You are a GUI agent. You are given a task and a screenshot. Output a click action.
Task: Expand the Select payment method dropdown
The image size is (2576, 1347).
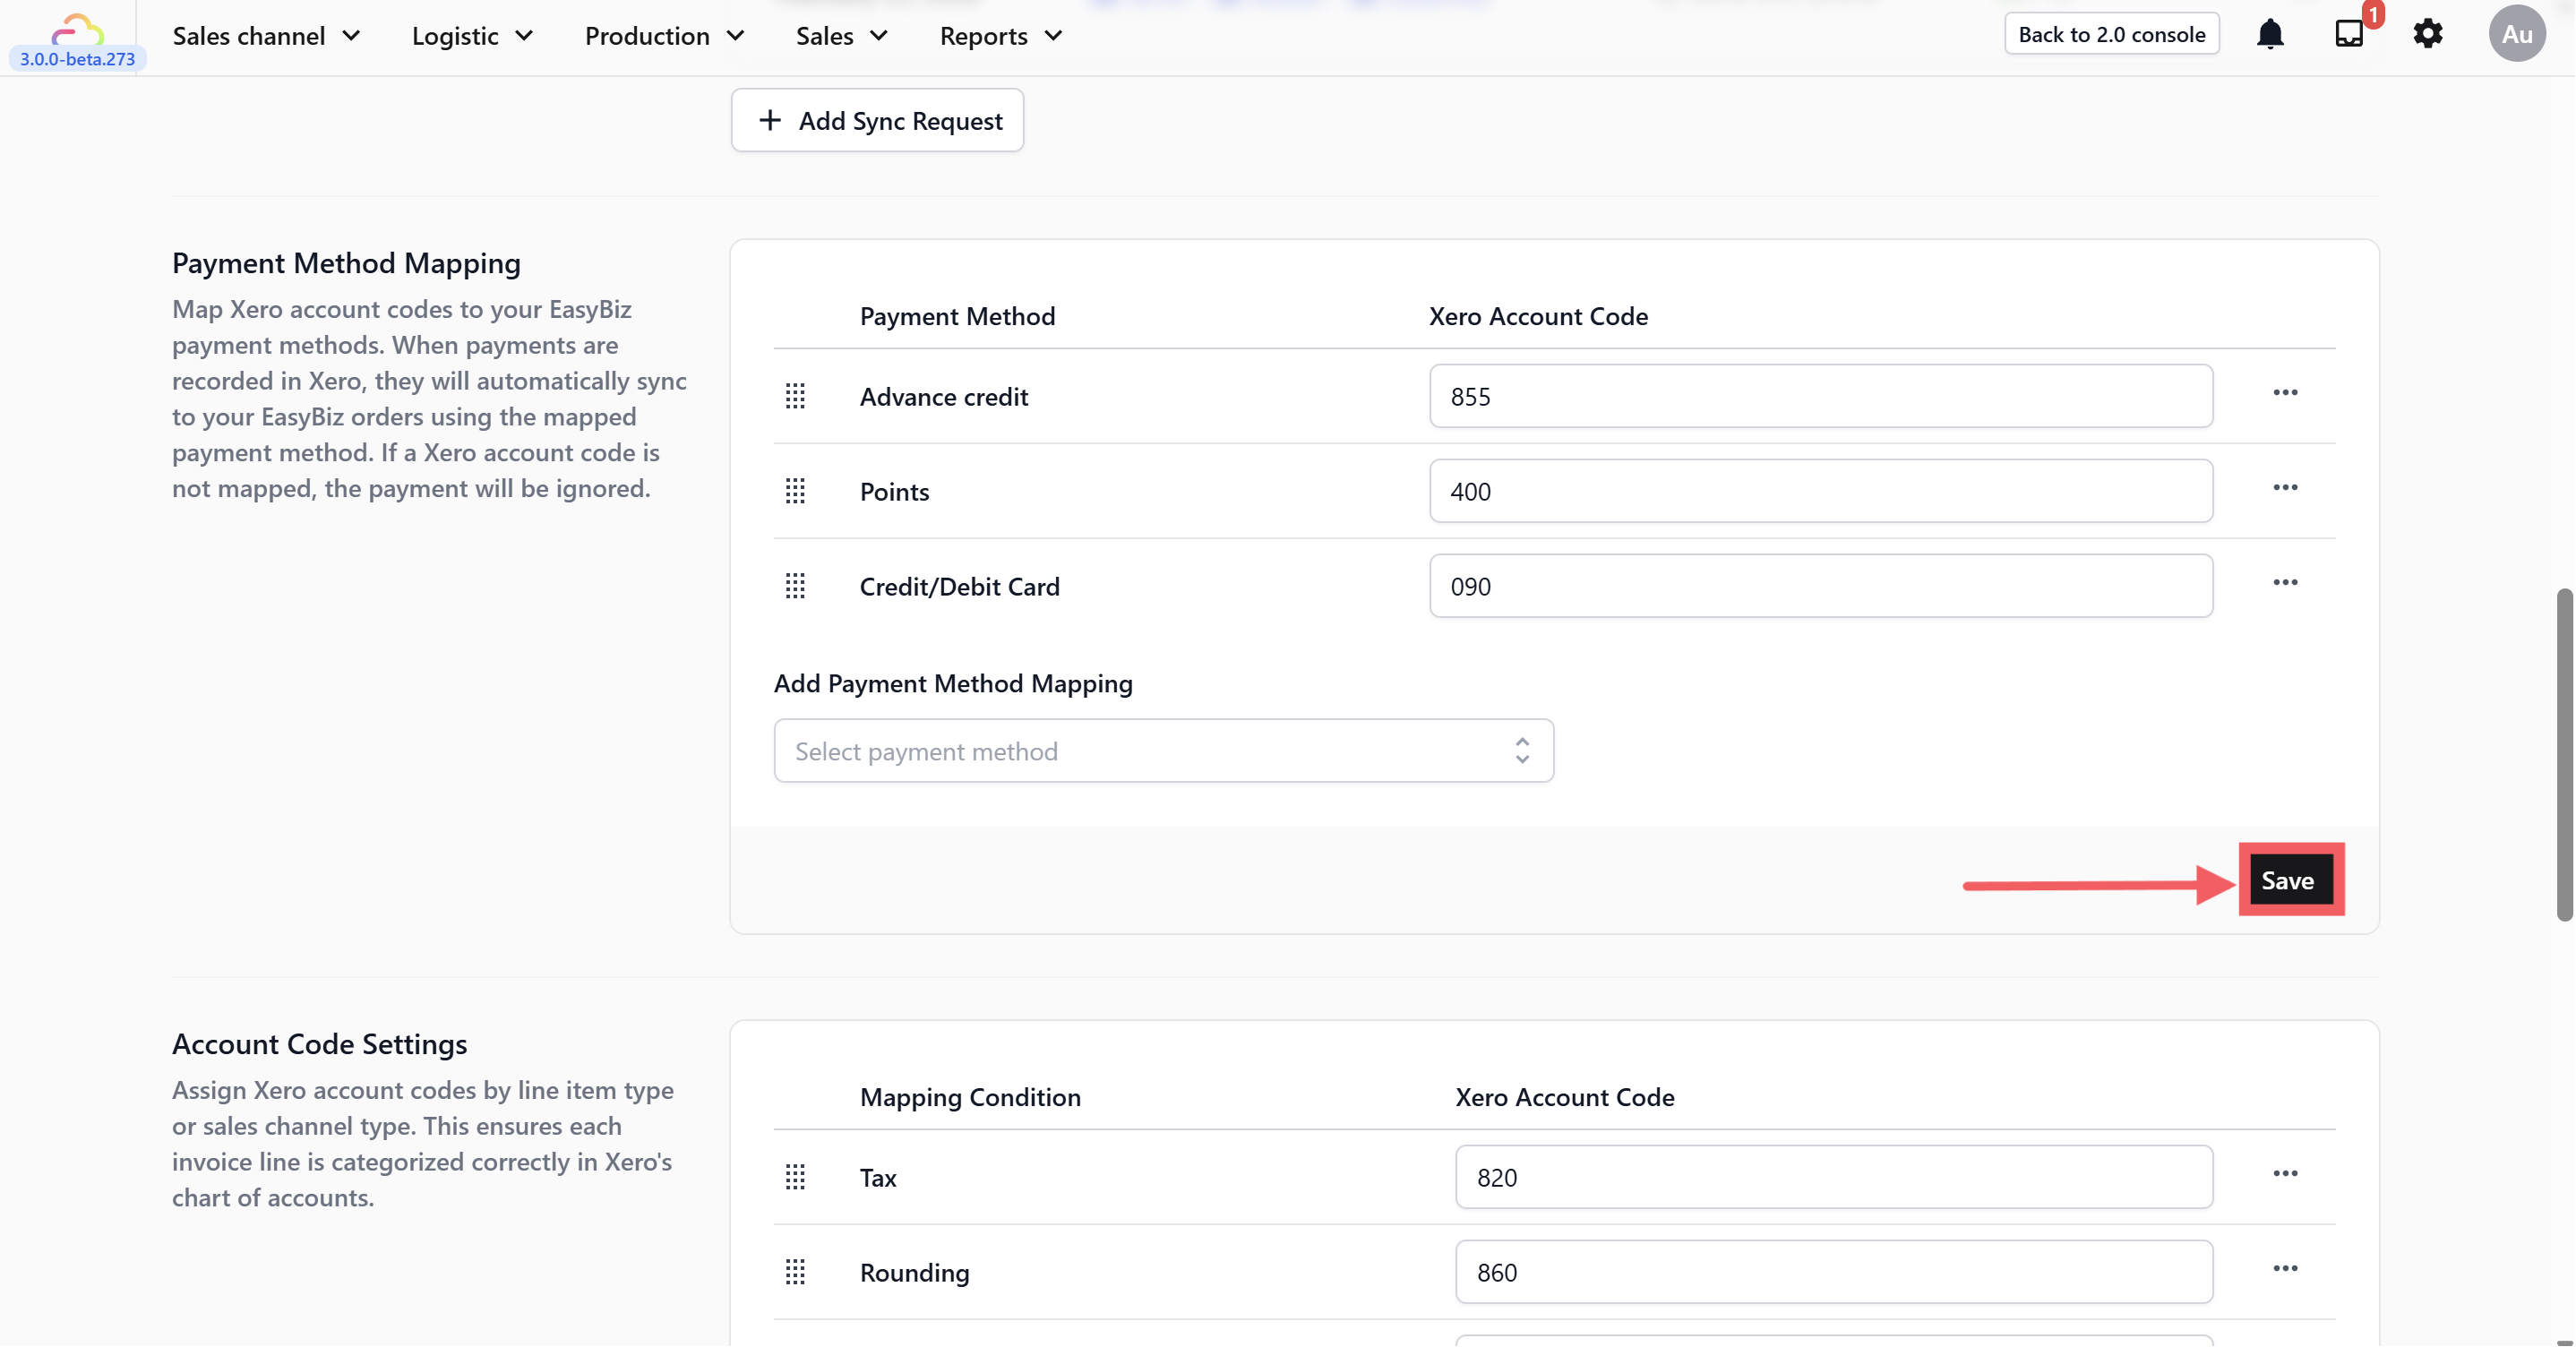[x=1163, y=751]
